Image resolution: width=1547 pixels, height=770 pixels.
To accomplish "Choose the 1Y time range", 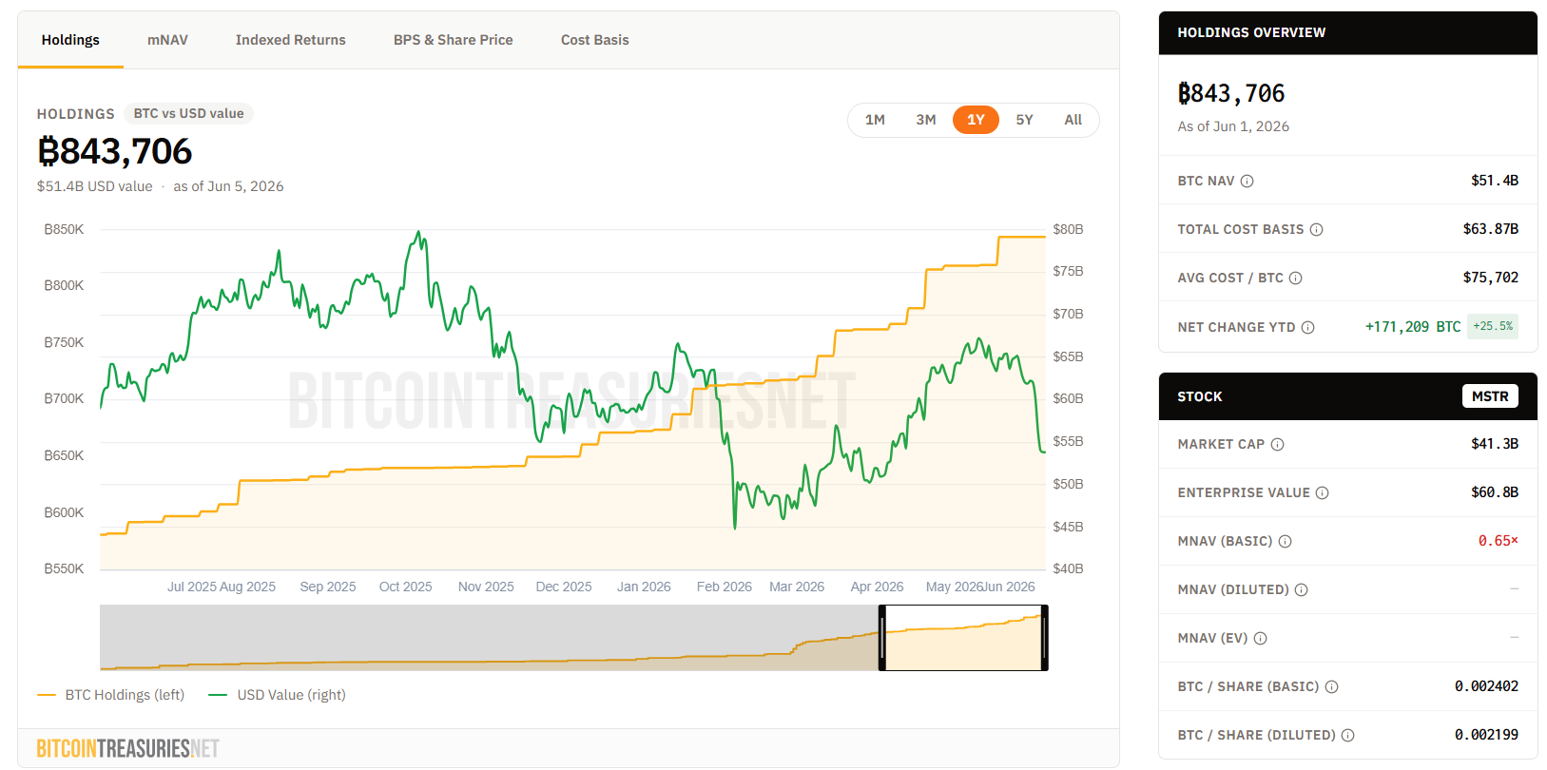I will tap(976, 120).
